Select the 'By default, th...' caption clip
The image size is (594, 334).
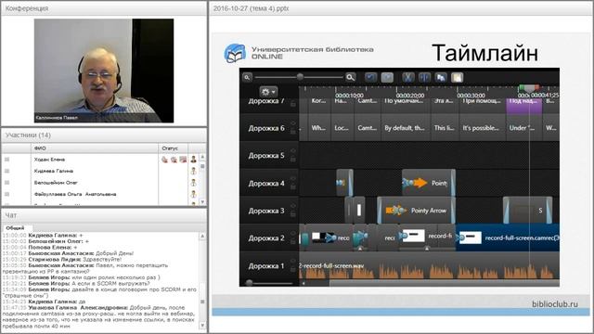click(405, 128)
